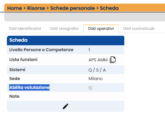Open Risorse from the breadcrumb trail

click(36, 8)
